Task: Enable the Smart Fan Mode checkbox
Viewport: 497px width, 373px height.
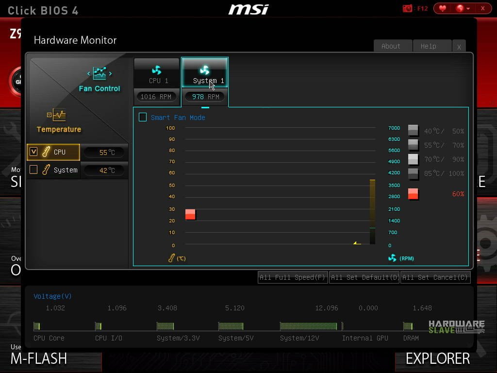Action: [x=143, y=118]
